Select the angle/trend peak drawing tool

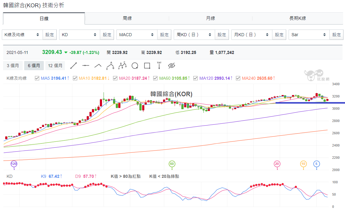(x=98, y=66)
